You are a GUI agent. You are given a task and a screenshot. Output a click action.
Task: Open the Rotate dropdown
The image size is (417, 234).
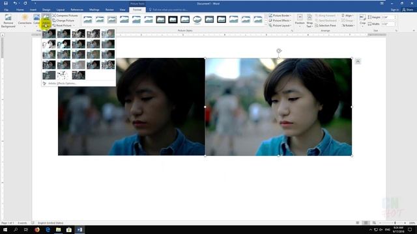click(348, 25)
